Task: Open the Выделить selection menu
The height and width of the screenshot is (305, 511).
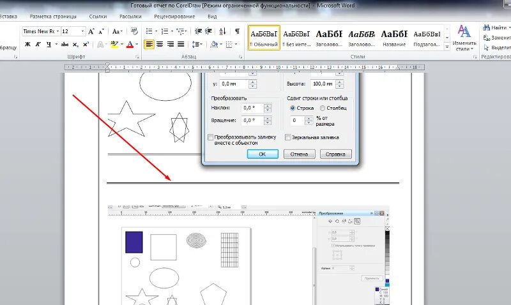Action: [x=497, y=48]
